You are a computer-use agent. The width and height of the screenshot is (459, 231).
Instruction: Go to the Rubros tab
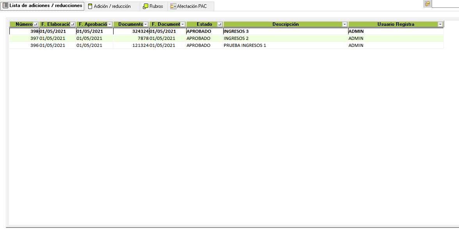point(153,6)
